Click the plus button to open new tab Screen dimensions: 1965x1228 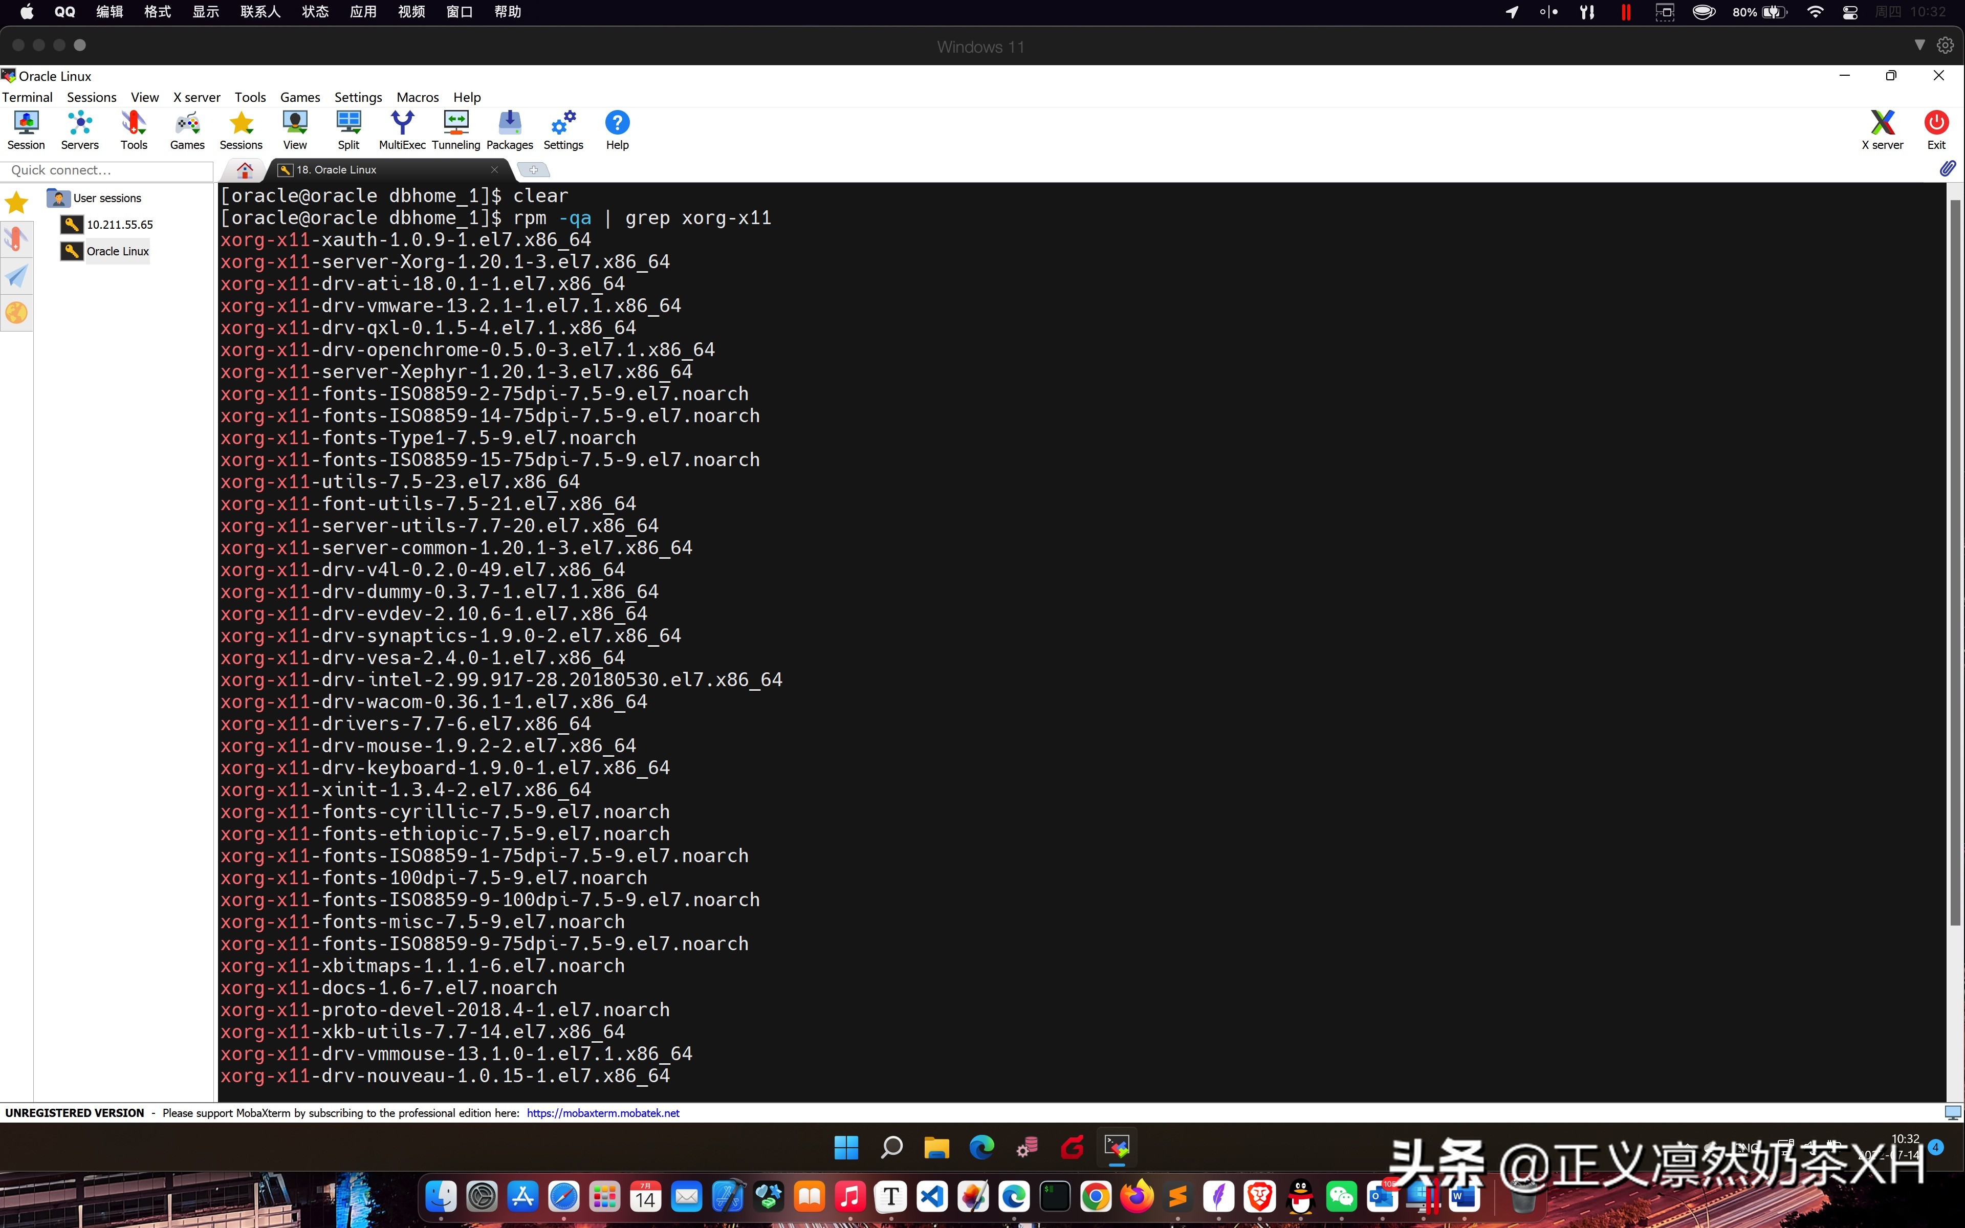[534, 170]
